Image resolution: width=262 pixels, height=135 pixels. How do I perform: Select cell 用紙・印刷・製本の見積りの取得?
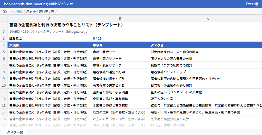click(205, 112)
